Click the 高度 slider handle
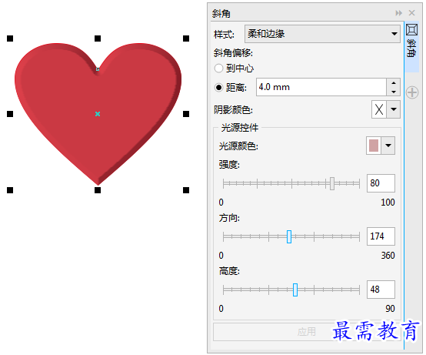 pyautogui.click(x=295, y=290)
